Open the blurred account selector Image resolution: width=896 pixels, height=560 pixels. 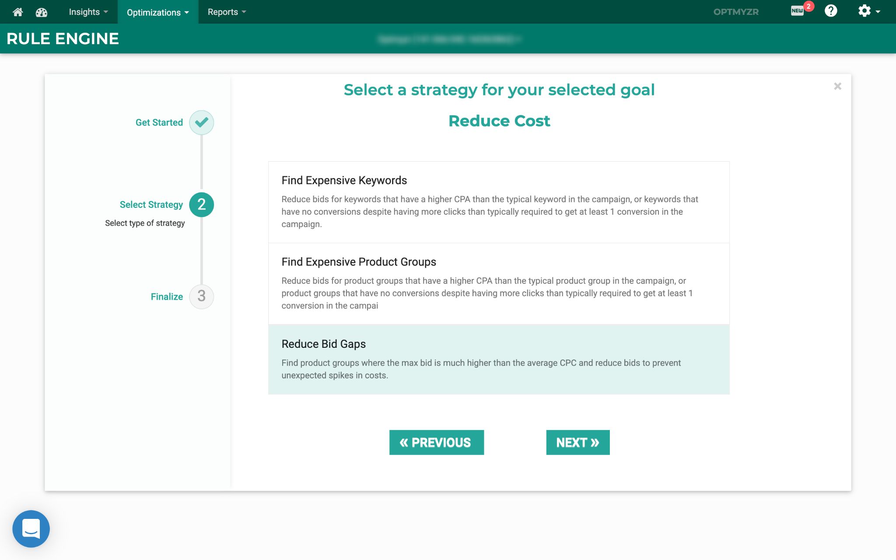click(x=449, y=39)
